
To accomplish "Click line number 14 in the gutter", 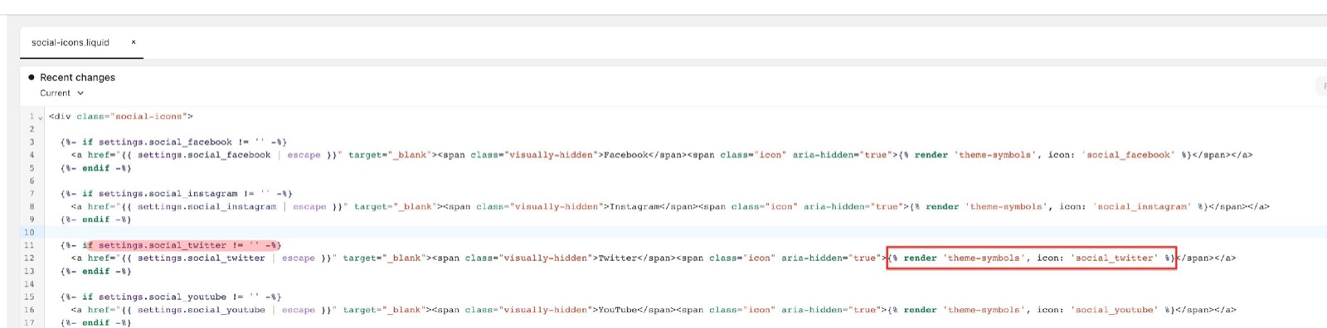I will pos(30,284).
